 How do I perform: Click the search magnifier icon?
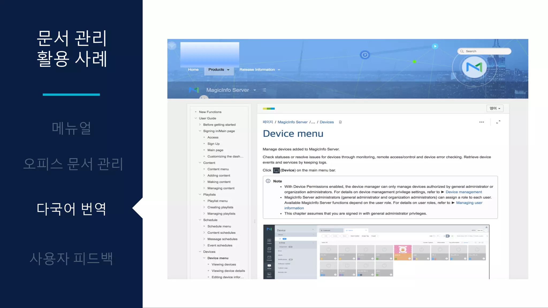462,51
